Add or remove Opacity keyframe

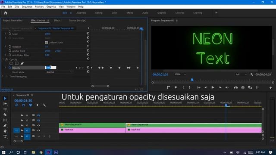click(79, 68)
